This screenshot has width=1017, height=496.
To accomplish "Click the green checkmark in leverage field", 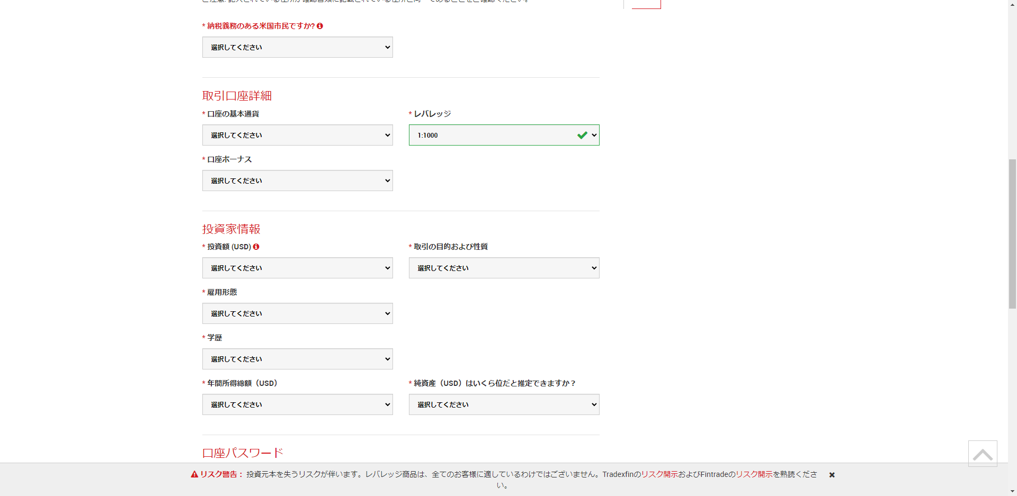I will [582, 135].
